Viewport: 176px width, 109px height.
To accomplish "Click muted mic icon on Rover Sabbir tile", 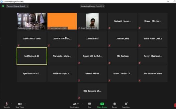I will (109, 80).
